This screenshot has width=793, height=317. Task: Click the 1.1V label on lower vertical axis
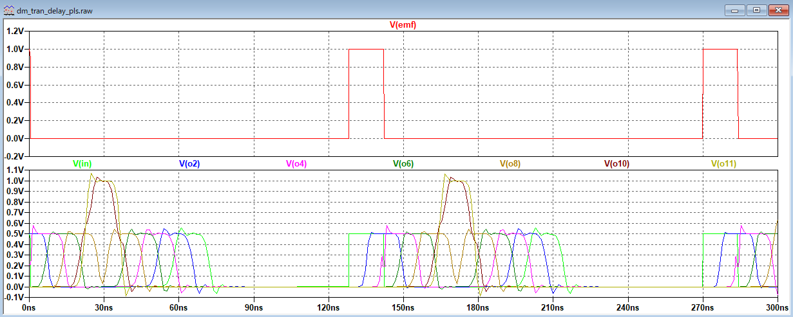click(15, 170)
